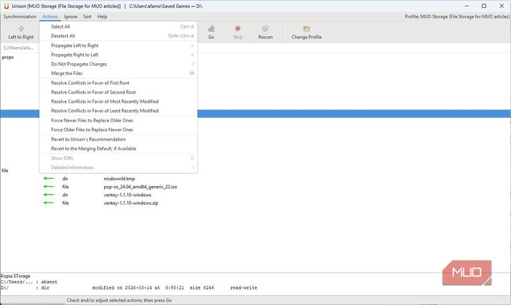511x305 pixels.
Task: Open the Sort menu
Action: click(87, 17)
